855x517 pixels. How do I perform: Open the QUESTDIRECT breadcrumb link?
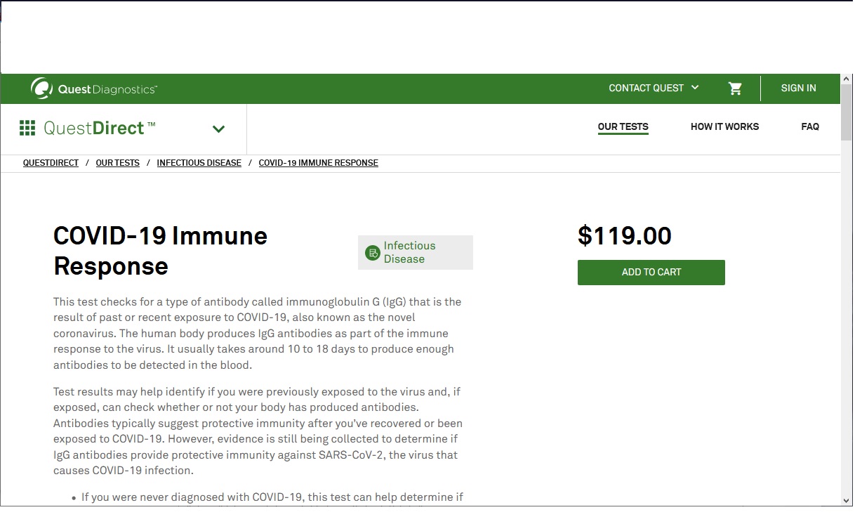51,163
